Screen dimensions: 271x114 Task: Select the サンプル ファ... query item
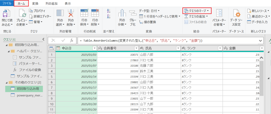pyautogui.click(x=28, y=57)
